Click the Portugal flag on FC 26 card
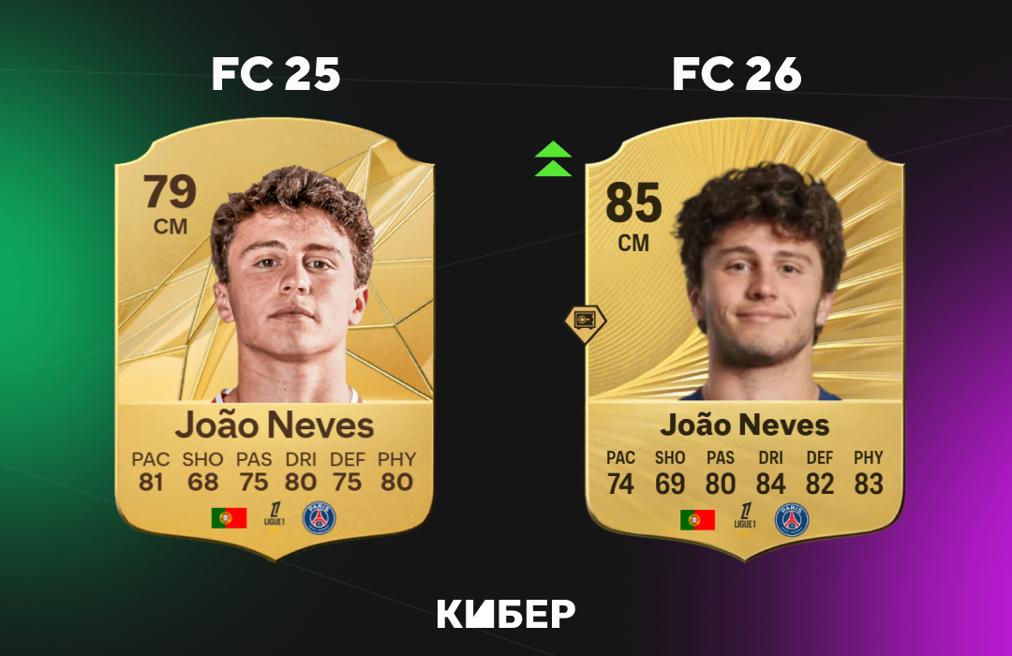The height and width of the screenshot is (656, 1012). (698, 520)
